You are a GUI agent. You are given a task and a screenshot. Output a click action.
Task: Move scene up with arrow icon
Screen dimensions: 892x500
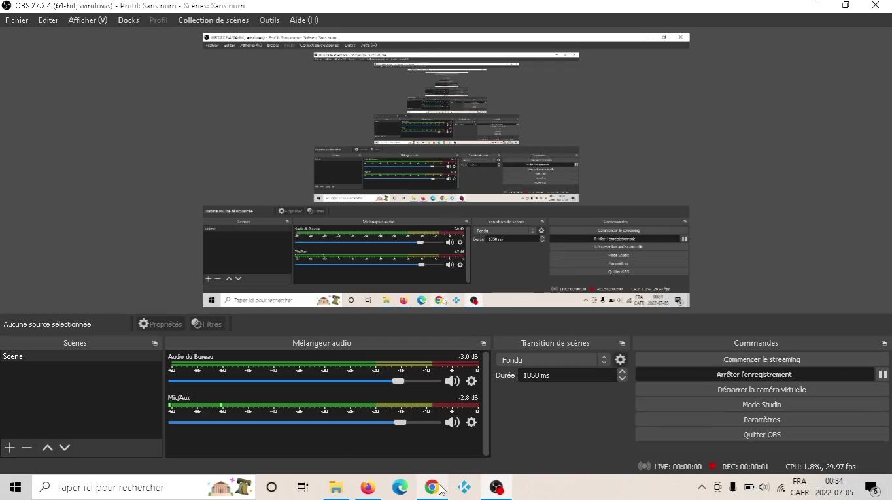(x=47, y=448)
